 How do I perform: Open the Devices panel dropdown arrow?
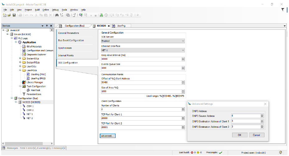point(43,26)
